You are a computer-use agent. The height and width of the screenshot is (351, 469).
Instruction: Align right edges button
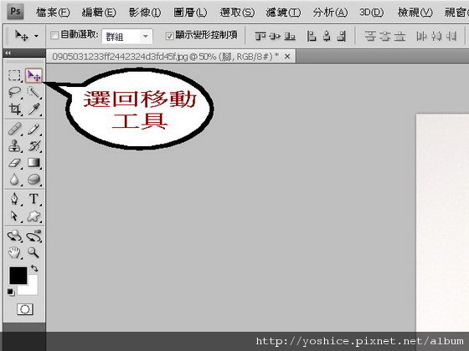342,37
